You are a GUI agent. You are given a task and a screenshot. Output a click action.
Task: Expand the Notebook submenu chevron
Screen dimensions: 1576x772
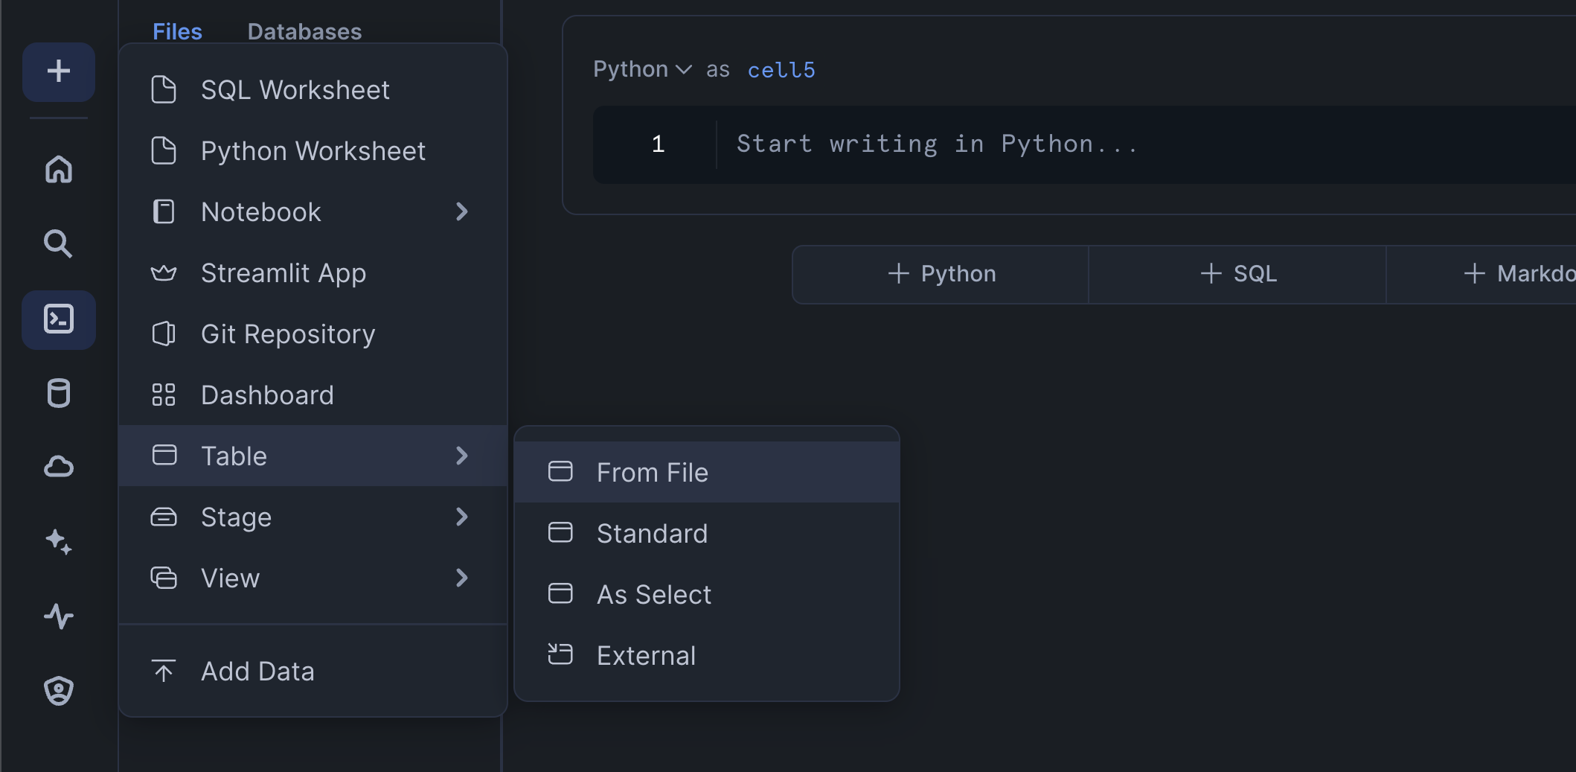[x=461, y=212]
